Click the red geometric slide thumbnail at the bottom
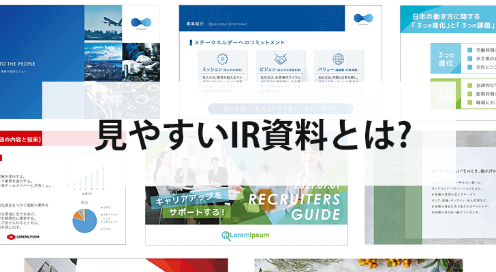 click(x=126, y=265)
